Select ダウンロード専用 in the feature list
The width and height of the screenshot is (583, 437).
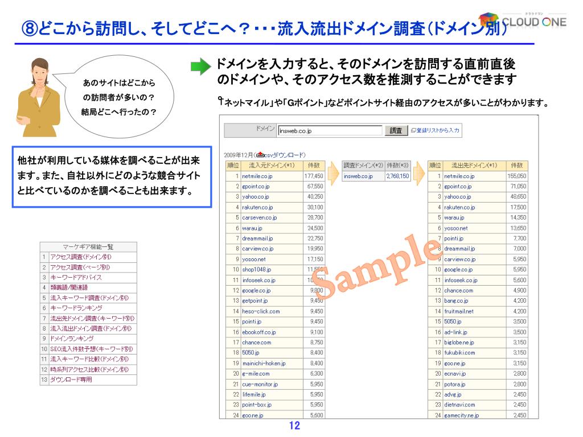pos(71,380)
